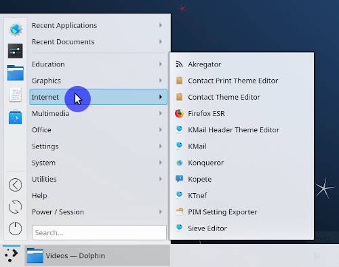Open the Recent Applications entry
Image resolution: width=339 pixels, height=267 pixels.
point(98,25)
